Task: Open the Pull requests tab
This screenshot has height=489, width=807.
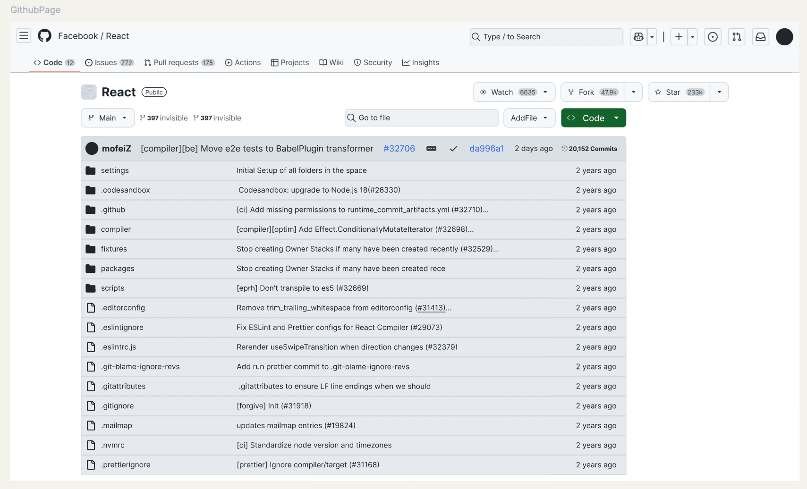Action: click(x=179, y=62)
